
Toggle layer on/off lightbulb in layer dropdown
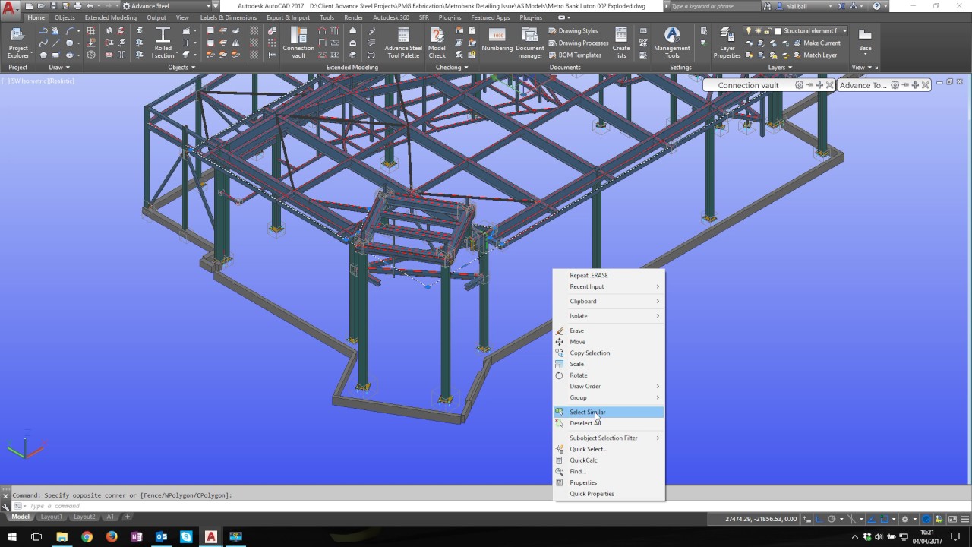pyautogui.click(x=749, y=31)
